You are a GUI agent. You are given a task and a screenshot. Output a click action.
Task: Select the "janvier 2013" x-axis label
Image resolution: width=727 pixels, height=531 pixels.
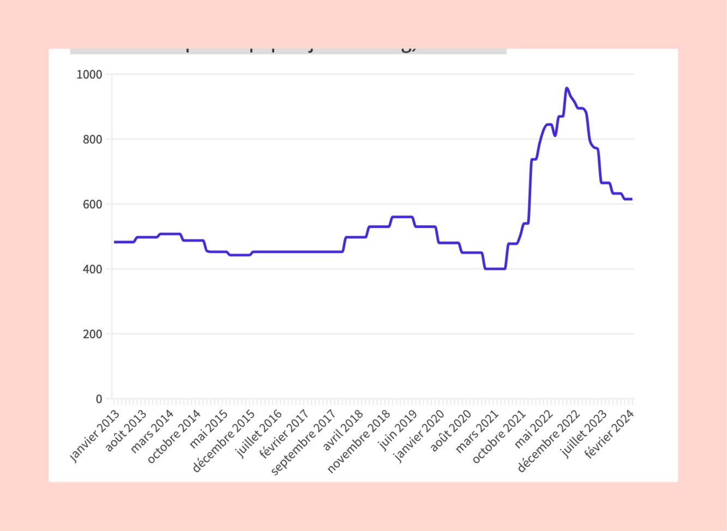tap(94, 437)
